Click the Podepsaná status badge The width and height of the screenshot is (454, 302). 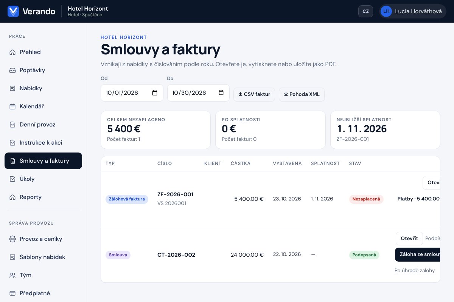(x=364, y=255)
